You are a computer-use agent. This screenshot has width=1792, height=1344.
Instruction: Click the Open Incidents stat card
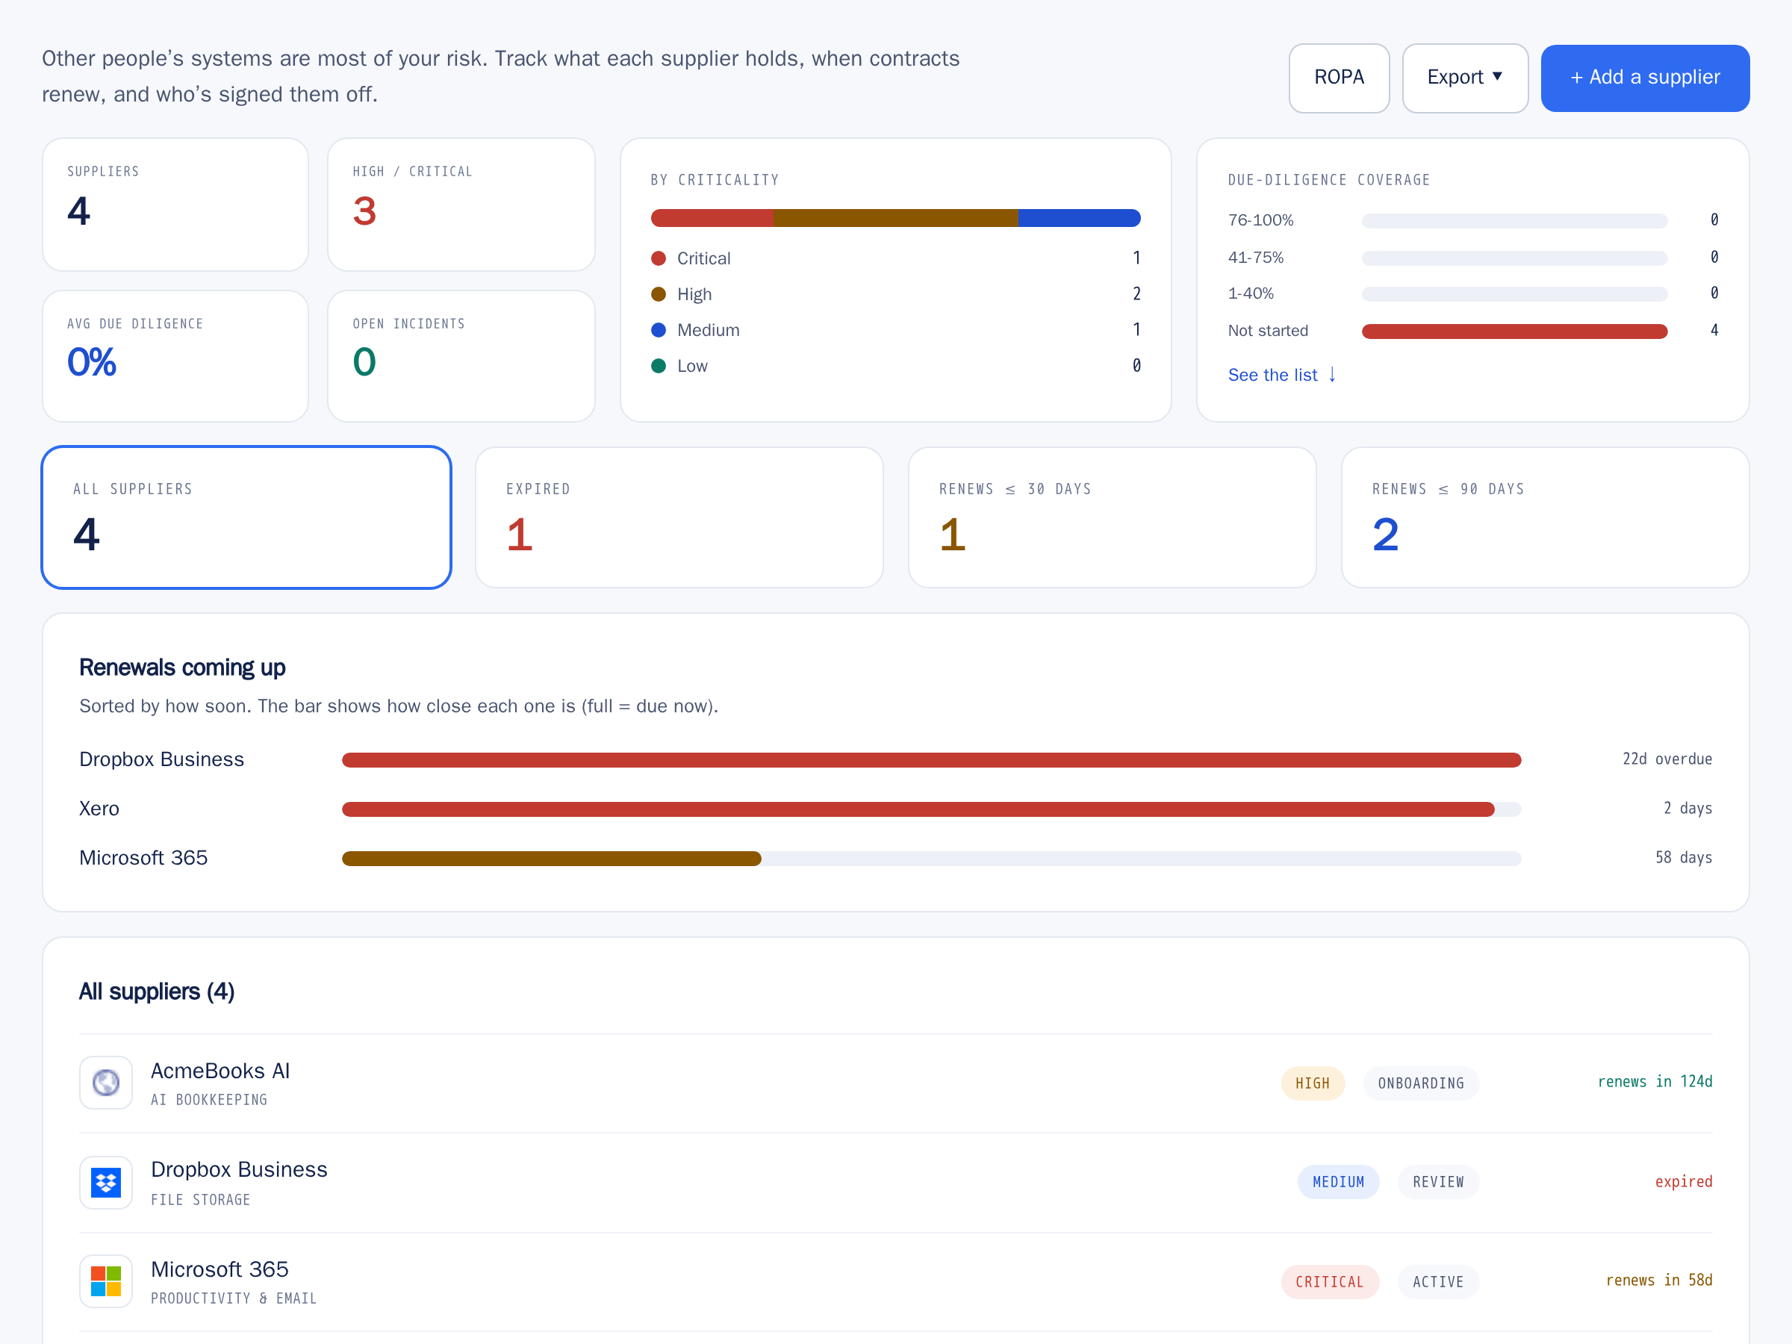461,355
